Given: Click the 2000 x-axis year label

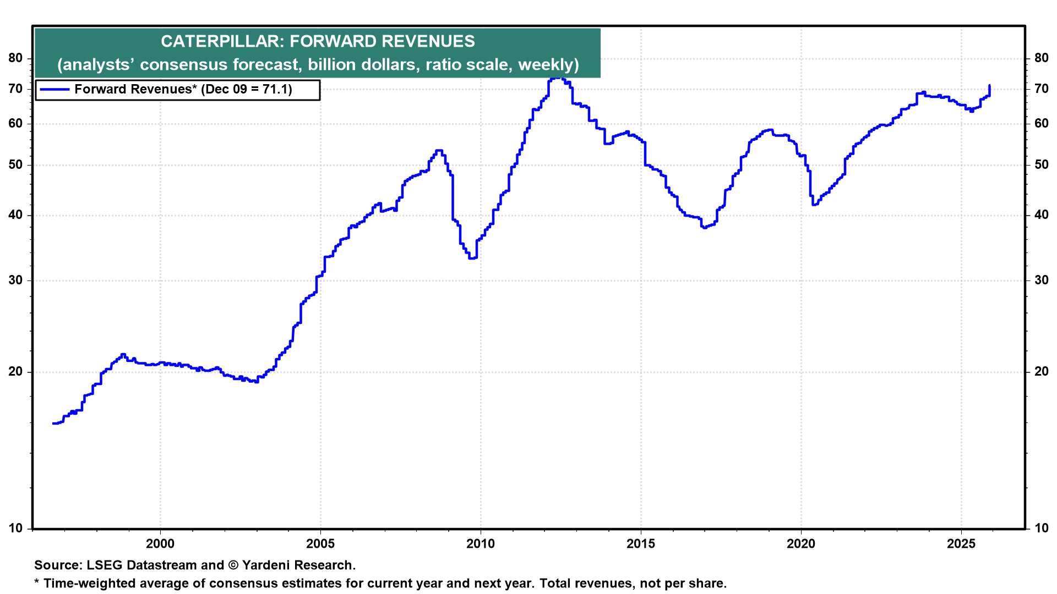Looking at the screenshot, I should [x=160, y=544].
